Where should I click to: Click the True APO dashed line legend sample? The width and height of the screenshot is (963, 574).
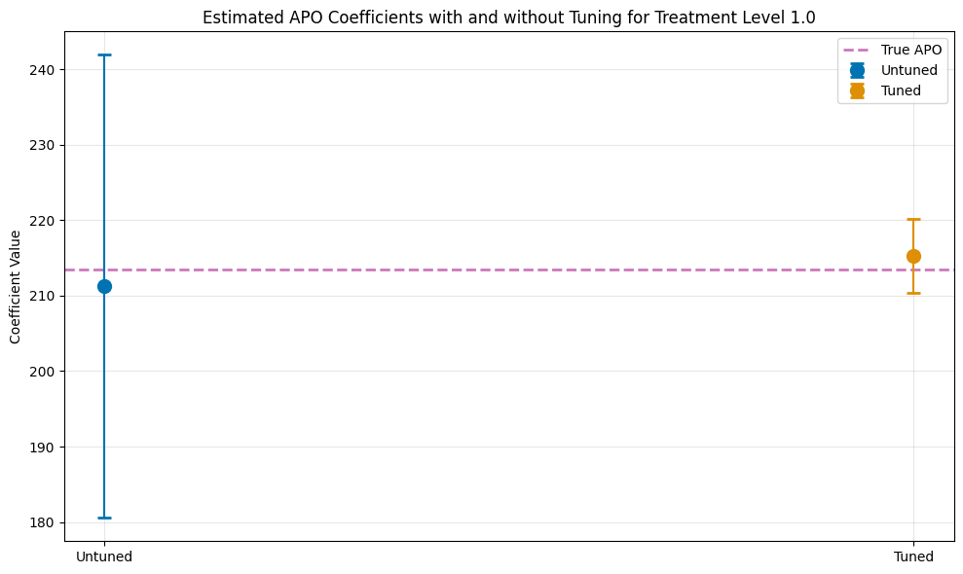[x=857, y=50]
